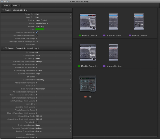Collapse the Device: Mackie Control section
Image resolution: width=160 pixels, height=139 pixels.
[x=3, y=10]
